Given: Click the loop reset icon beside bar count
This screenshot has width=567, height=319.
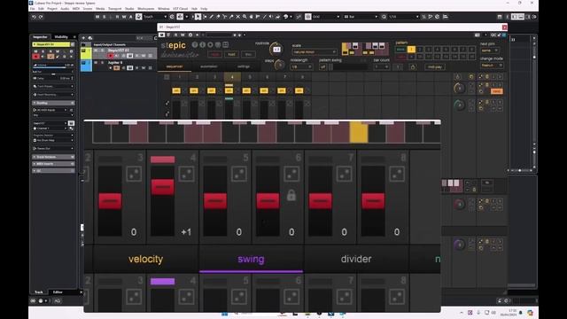Looking at the screenshot, I should [413, 67].
